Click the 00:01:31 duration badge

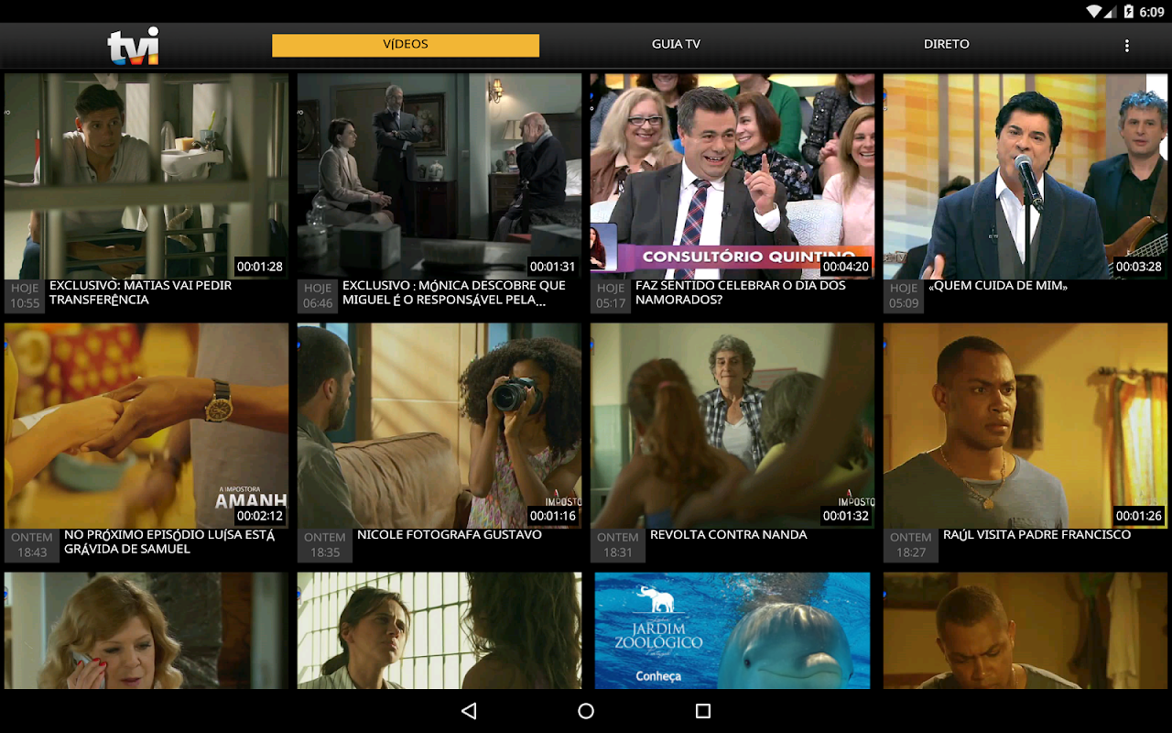553,267
